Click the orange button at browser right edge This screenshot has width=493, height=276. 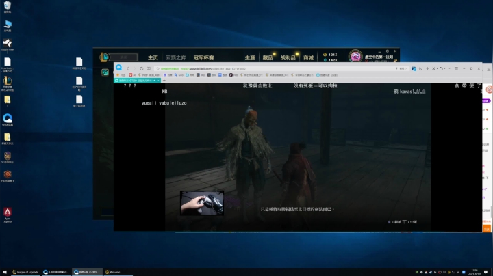[x=486, y=229]
